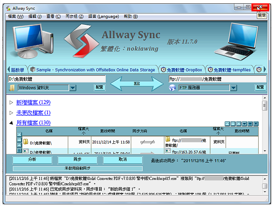Collapse the 所有檔案 (130) section triangle
Viewport: 275px width, 206px height.
coord(11,123)
